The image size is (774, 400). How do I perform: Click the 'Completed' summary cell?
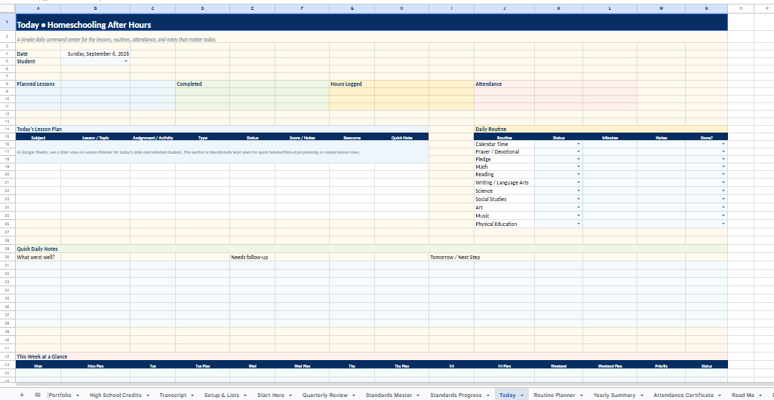[x=202, y=84]
